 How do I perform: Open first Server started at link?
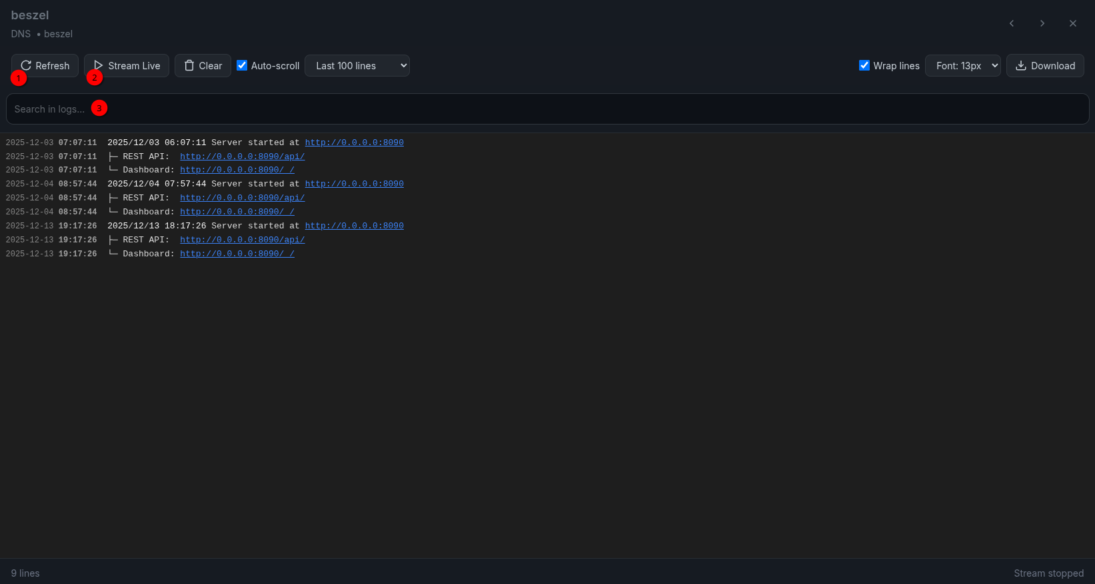[354, 143]
